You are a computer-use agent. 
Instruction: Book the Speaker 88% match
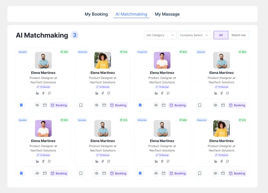[237, 105]
